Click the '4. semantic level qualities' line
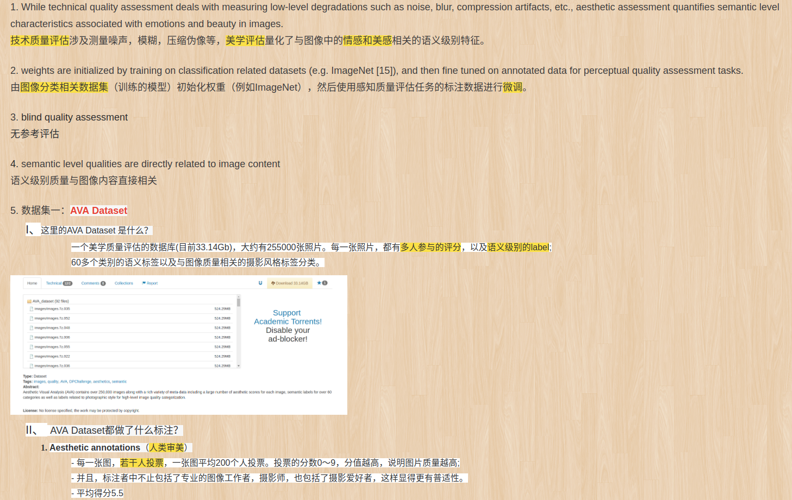The width and height of the screenshot is (792, 500). click(x=145, y=164)
